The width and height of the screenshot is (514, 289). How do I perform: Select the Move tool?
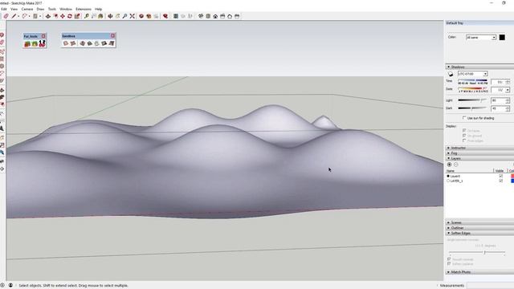(63, 16)
